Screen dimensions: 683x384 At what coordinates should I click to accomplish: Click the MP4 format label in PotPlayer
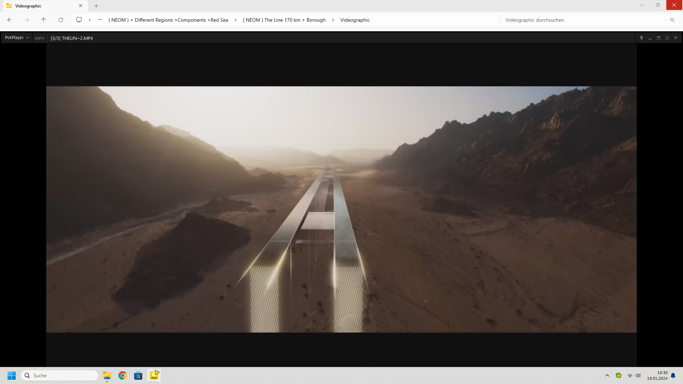click(x=39, y=38)
